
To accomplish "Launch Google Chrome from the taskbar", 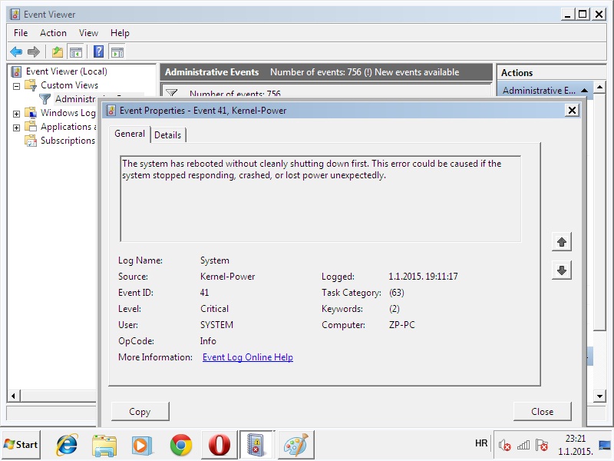I will [x=181, y=444].
